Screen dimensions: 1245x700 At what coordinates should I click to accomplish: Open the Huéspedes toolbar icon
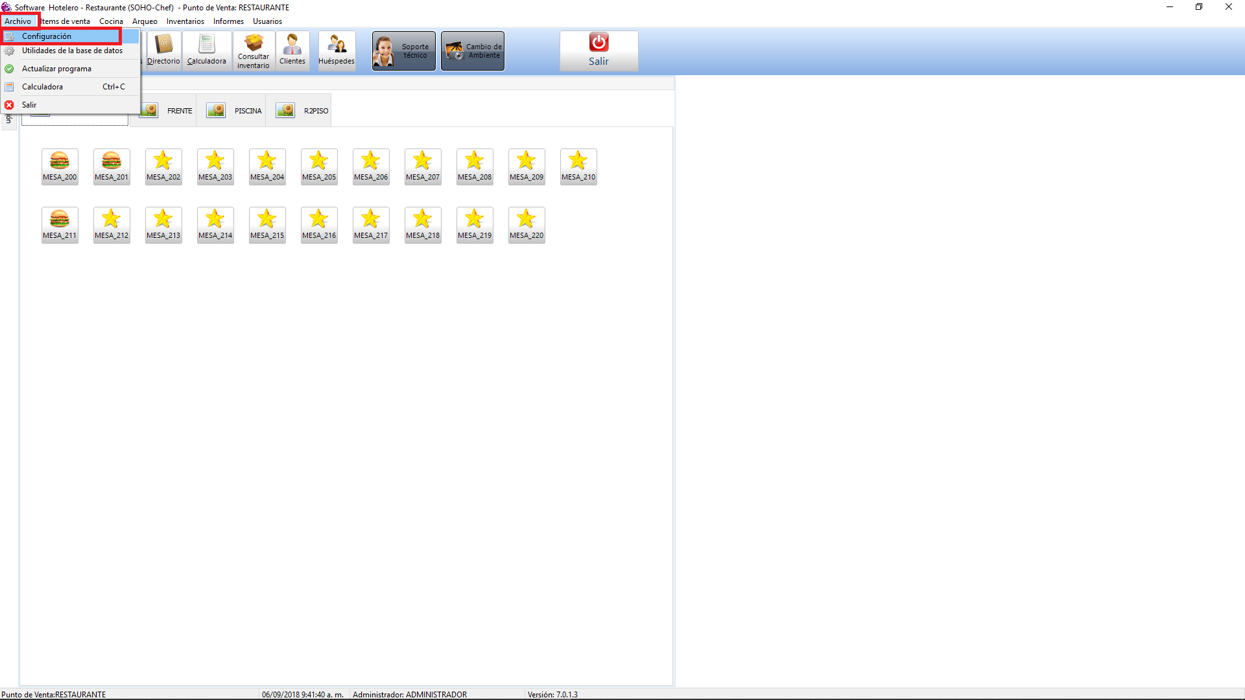point(337,51)
